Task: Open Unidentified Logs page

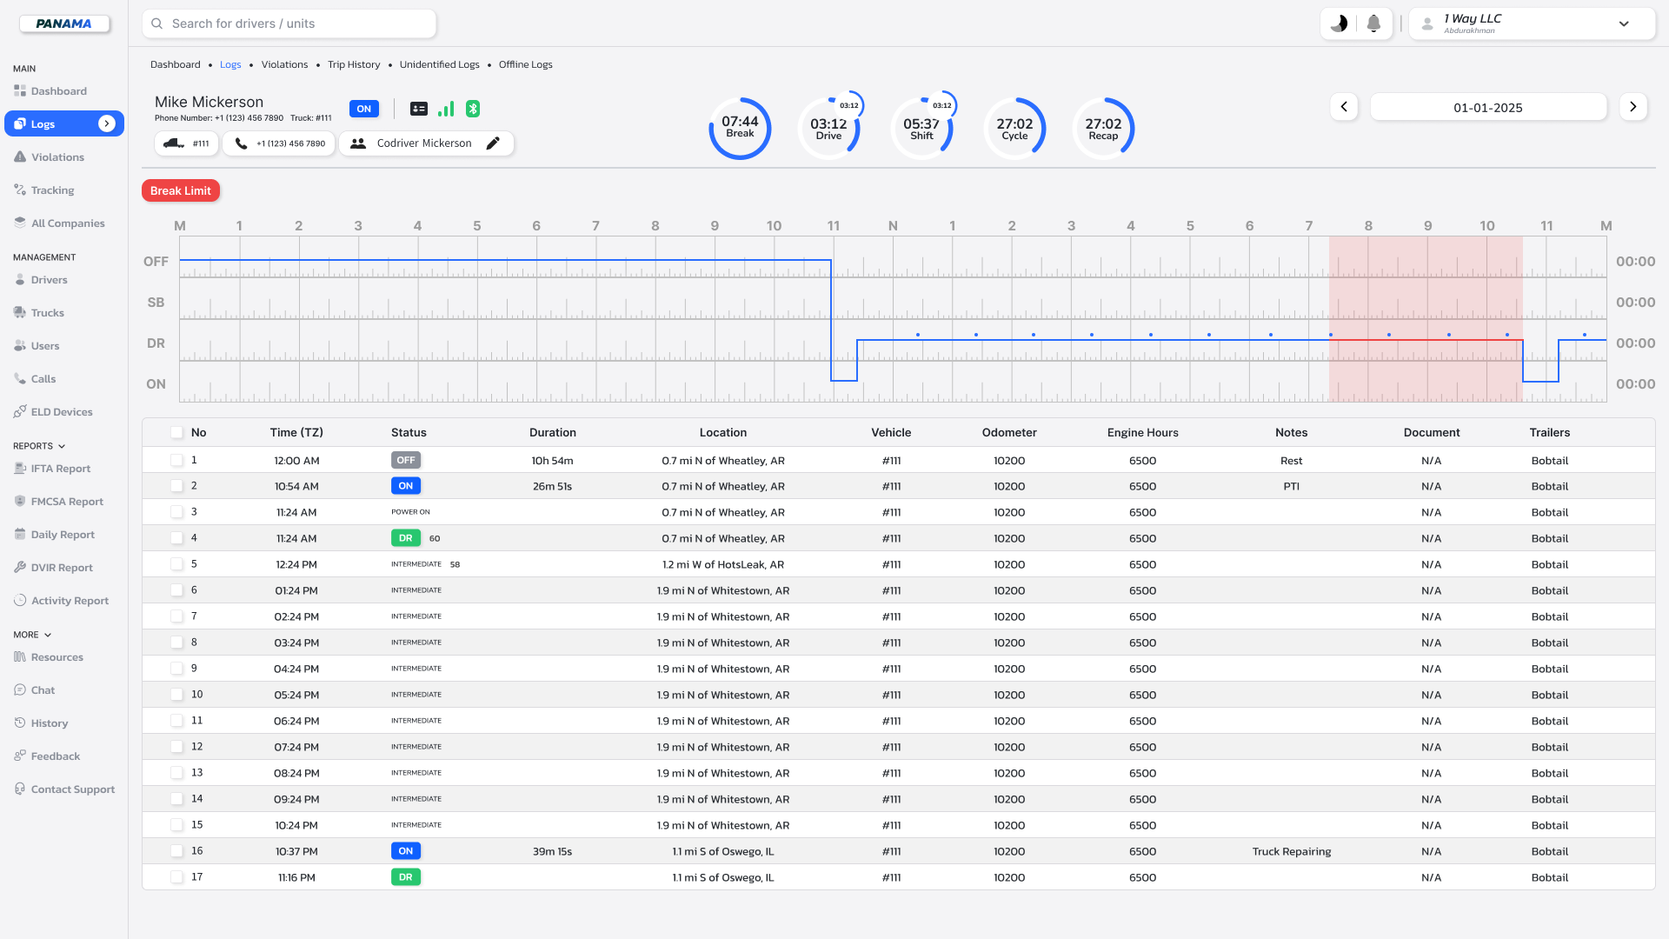Action: (x=439, y=64)
